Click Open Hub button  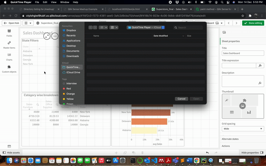pos(12,23)
